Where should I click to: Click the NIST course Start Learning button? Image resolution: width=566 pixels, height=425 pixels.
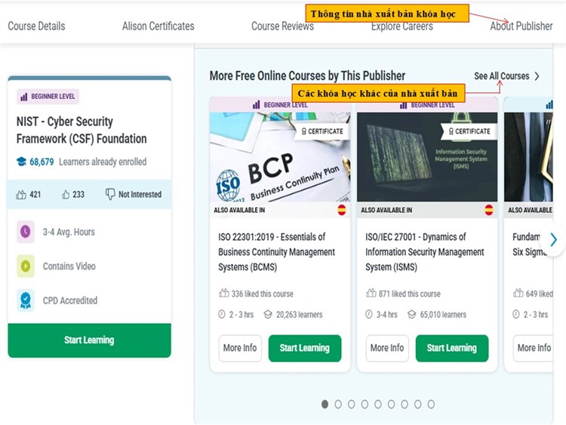point(90,340)
